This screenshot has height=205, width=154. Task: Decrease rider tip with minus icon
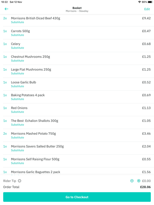132,181
